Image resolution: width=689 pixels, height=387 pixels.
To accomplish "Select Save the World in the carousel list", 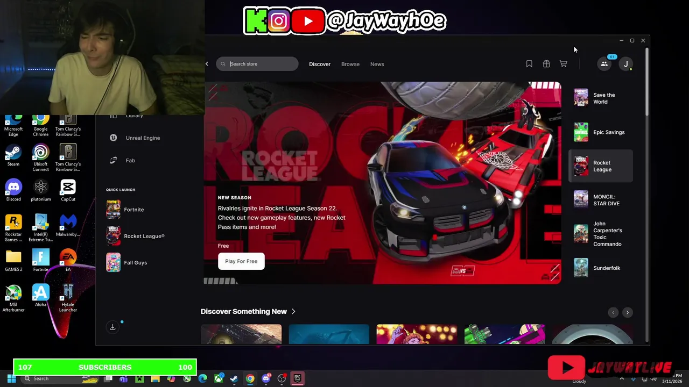I will tap(601, 98).
